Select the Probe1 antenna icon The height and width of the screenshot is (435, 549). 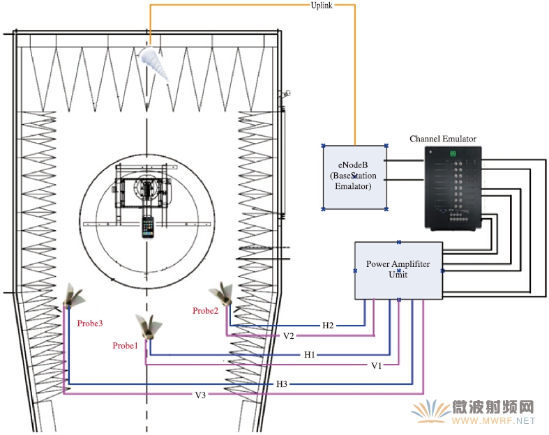click(x=149, y=327)
